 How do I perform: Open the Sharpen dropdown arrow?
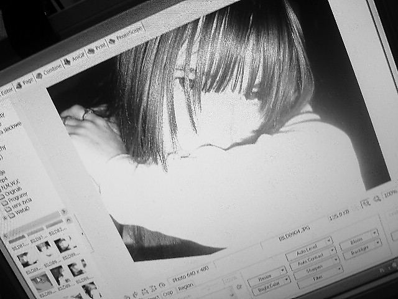pos(336,260)
